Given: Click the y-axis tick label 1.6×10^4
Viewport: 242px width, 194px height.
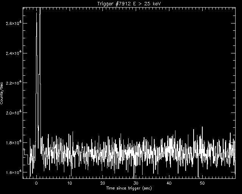Looking at the screenshot, I should coord(13,172).
